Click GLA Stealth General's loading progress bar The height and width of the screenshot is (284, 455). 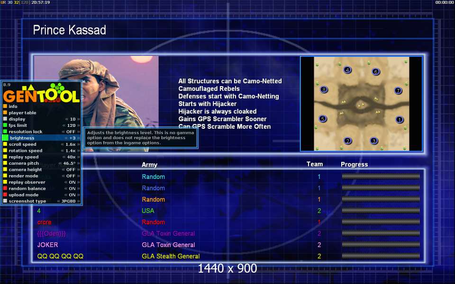(x=381, y=256)
